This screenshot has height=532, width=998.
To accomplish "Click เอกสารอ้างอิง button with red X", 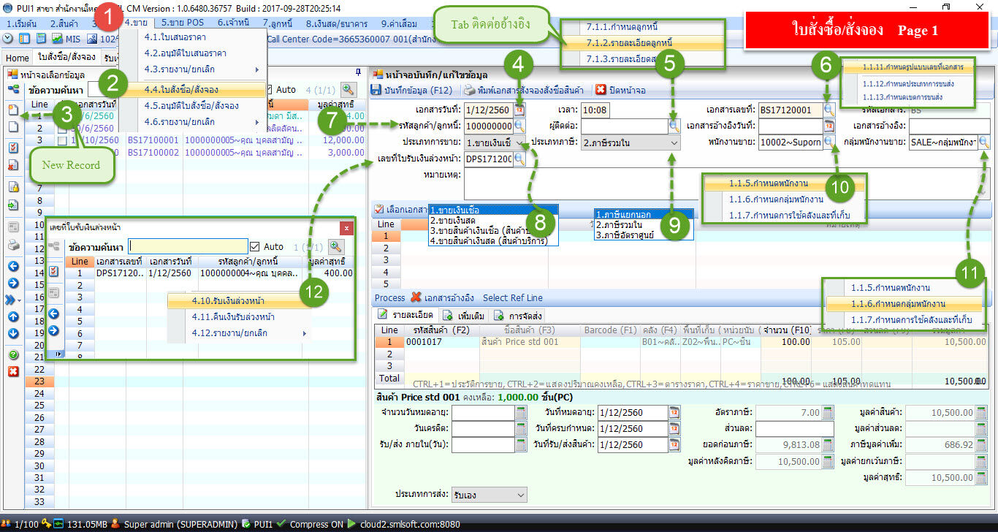I will [x=443, y=298].
